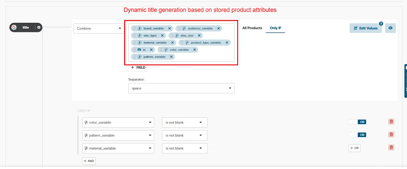Open the color_variable condition field dropdown

[118, 123]
